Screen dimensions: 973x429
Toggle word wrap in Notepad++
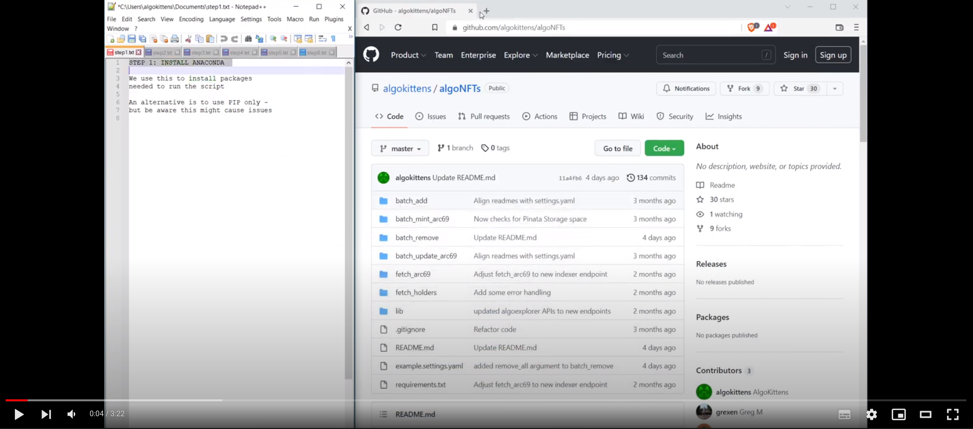coord(322,39)
